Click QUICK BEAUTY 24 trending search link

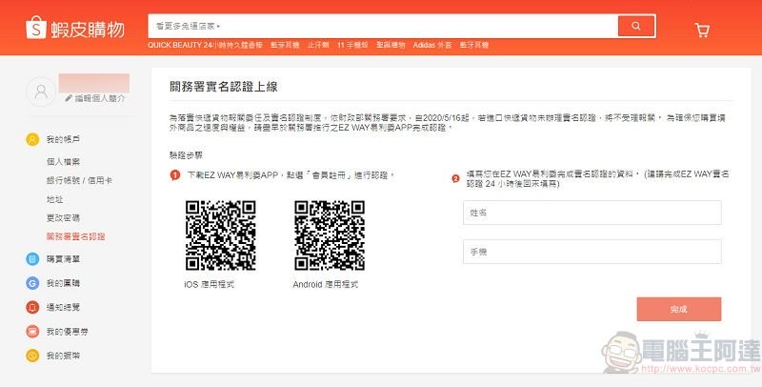click(x=205, y=45)
